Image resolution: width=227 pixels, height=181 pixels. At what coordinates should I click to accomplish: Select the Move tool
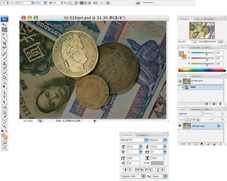point(5,25)
